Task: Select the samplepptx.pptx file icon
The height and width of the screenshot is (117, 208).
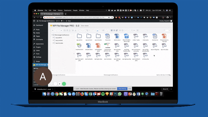Action: click(98, 45)
